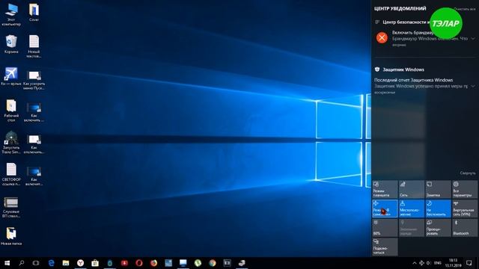Image resolution: width=479 pixels, height=269 pixels.
Task: Open Проецировать project quick action
Action: point(438,227)
